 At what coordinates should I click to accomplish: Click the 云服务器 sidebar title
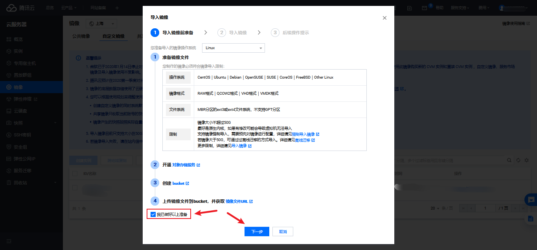tap(17, 24)
